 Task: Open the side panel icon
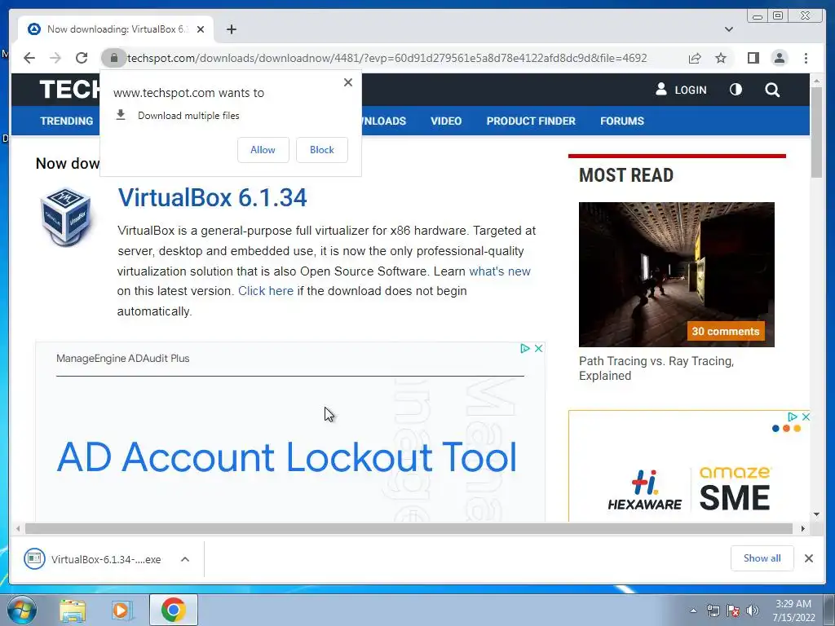tap(753, 58)
